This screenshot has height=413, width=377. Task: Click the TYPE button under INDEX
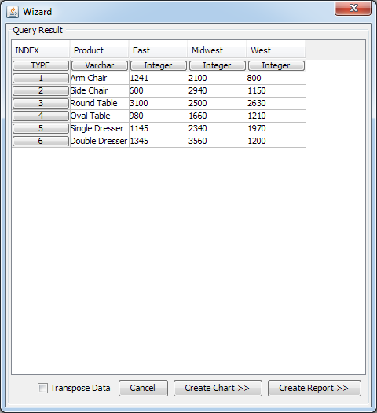coord(41,65)
